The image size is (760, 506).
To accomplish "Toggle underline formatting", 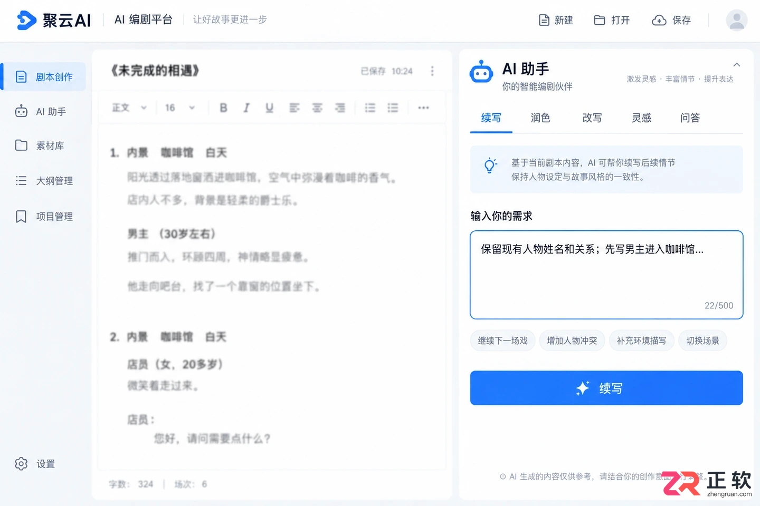I will (269, 108).
